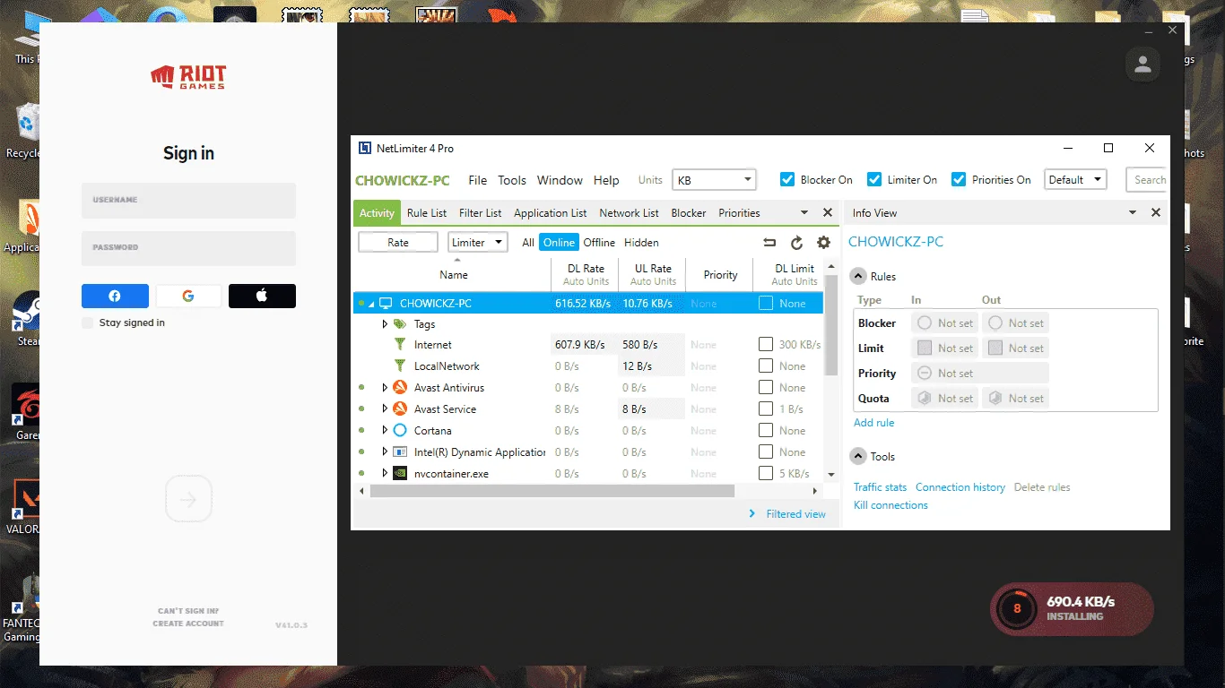This screenshot has width=1225, height=688.
Task: Toggle the Blocker On checkbox
Action: 787,179
